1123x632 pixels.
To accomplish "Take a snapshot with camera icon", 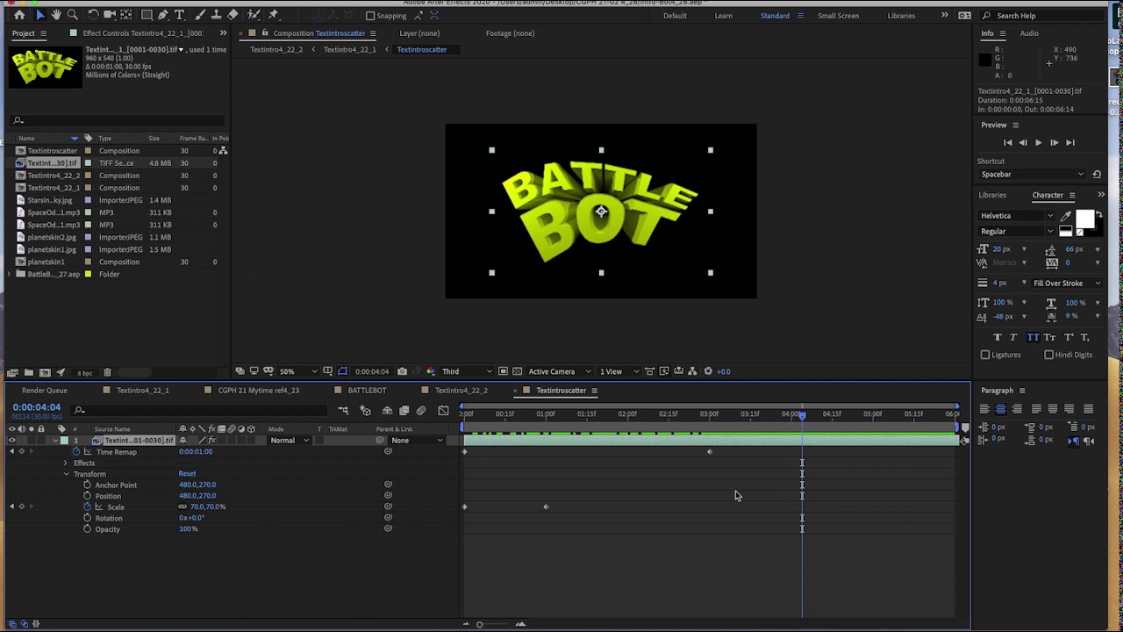I will (x=402, y=371).
